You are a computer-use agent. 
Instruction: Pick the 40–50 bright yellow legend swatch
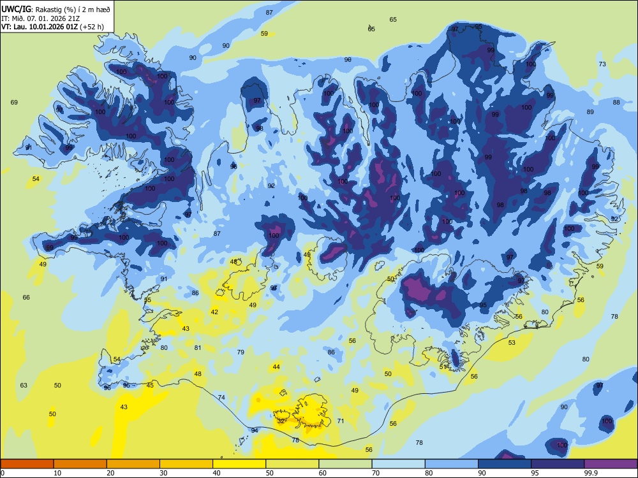click(239, 464)
